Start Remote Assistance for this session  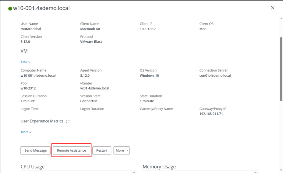point(71,151)
